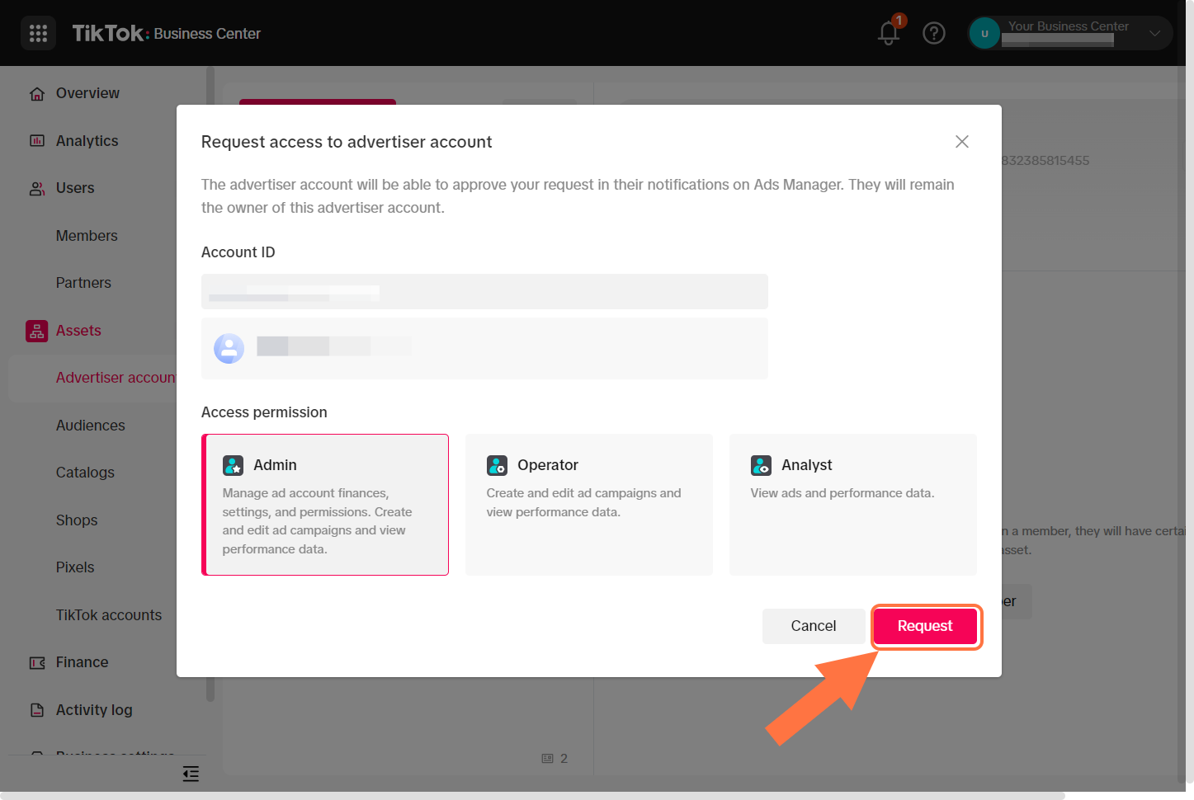Select the Operator access permission
Screen dimensions: 1194x800
[x=588, y=505]
